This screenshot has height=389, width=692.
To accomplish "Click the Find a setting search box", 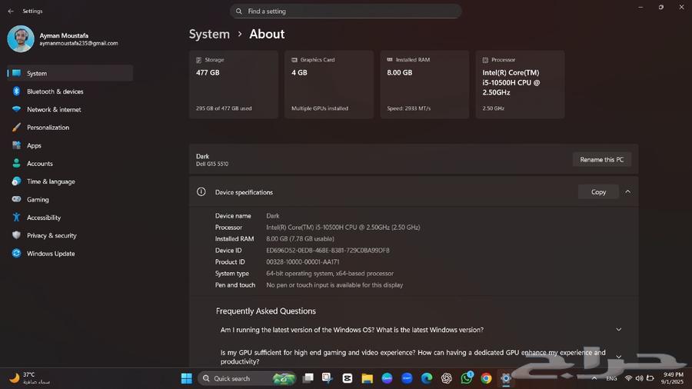I will click(345, 11).
